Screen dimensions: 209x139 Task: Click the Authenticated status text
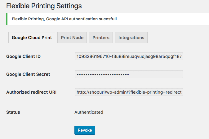89,112
